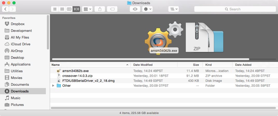Click the sidebar vertical scrollbar
This screenshot has height=116, width=278.
tap(48, 32)
